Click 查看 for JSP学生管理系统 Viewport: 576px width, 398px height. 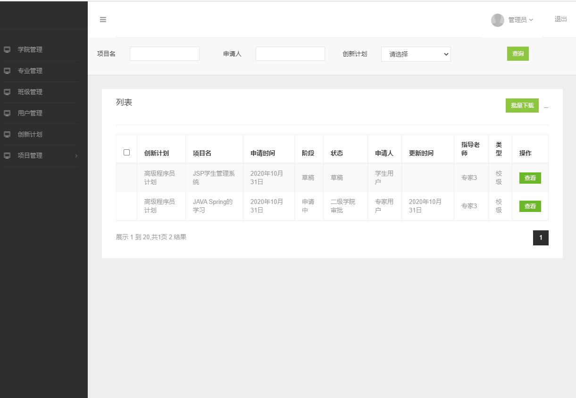tap(530, 178)
